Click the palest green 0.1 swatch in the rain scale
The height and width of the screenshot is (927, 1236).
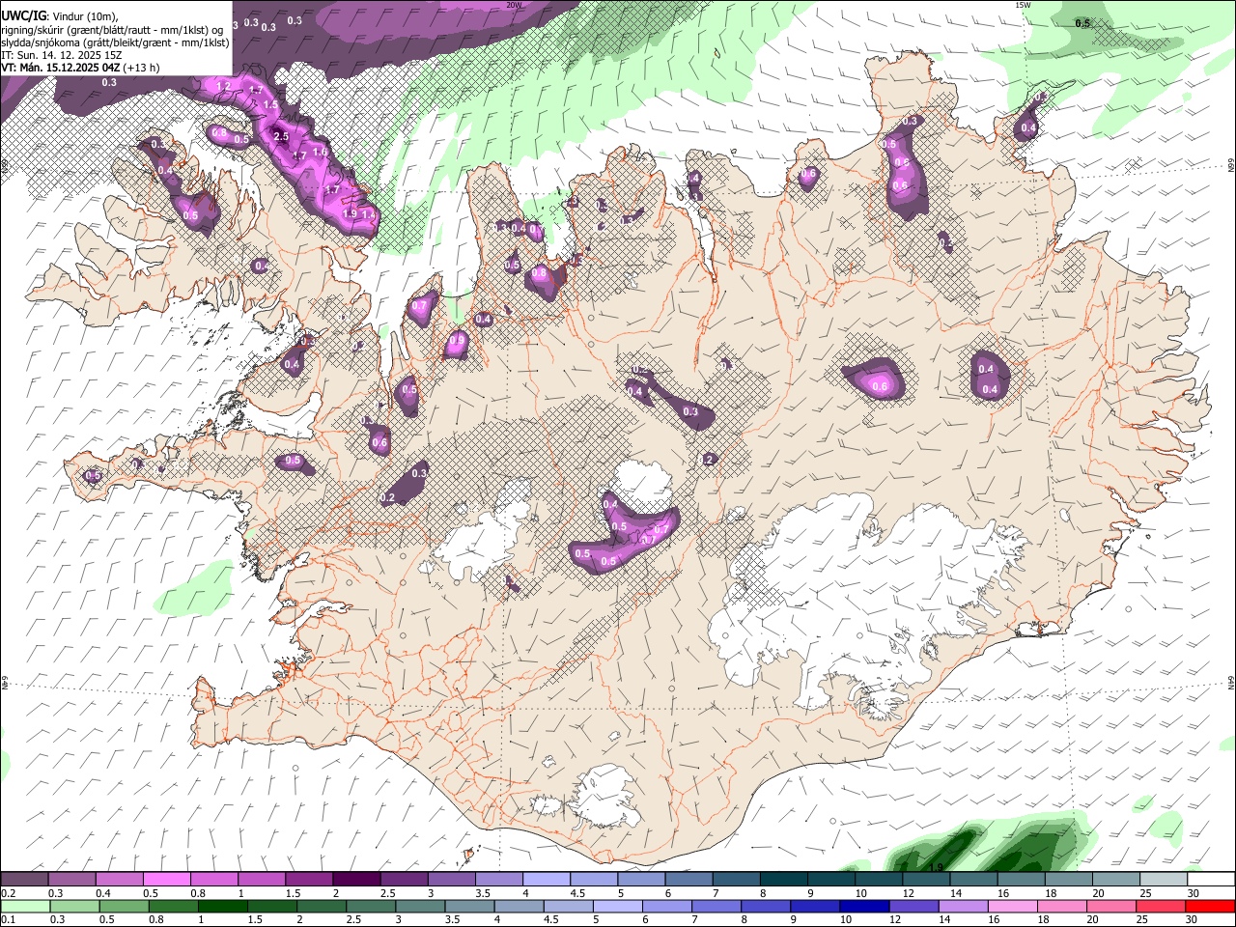coord(25,907)
